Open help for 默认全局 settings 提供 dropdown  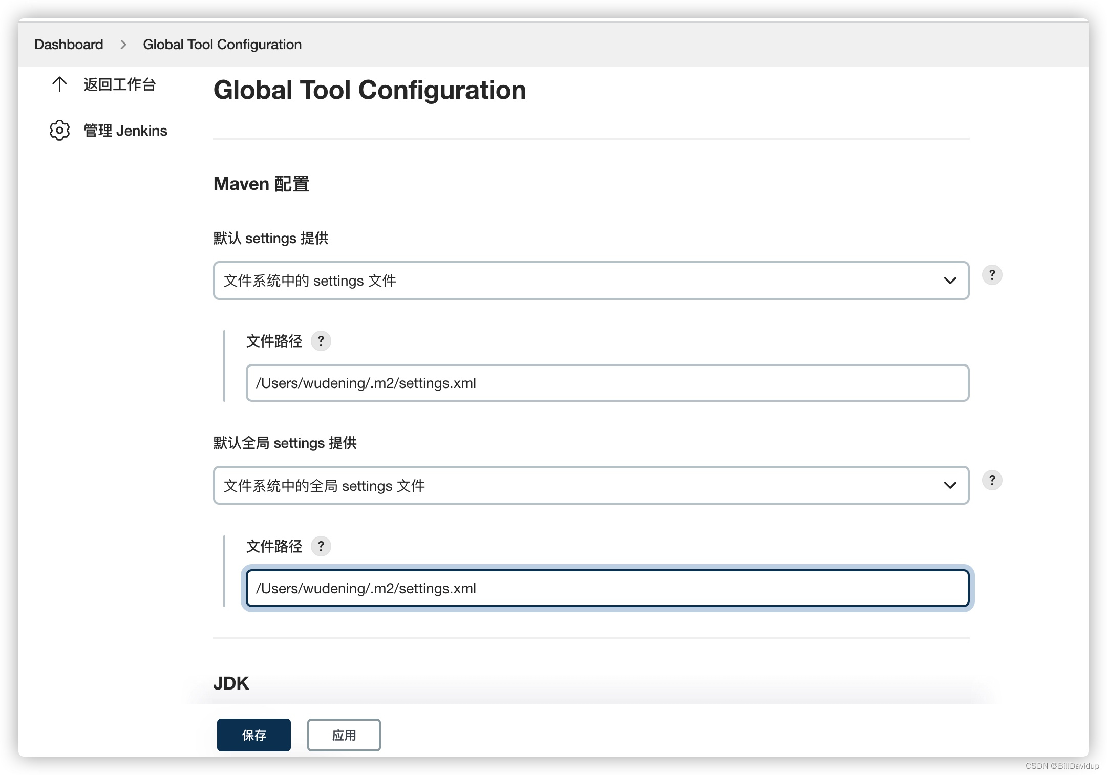point(992,481)
